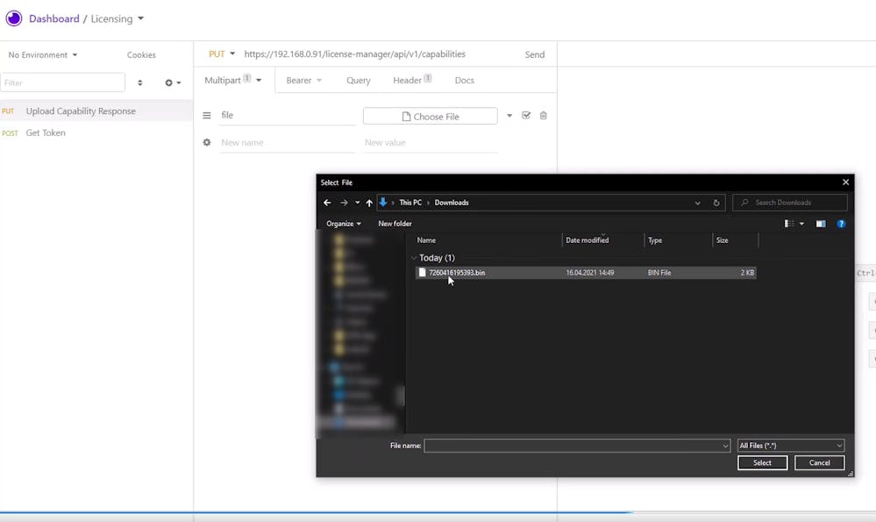This screenshot has height=522, width=876.
Task: Switch to the Header tab
Action: [x=412, y=80]
